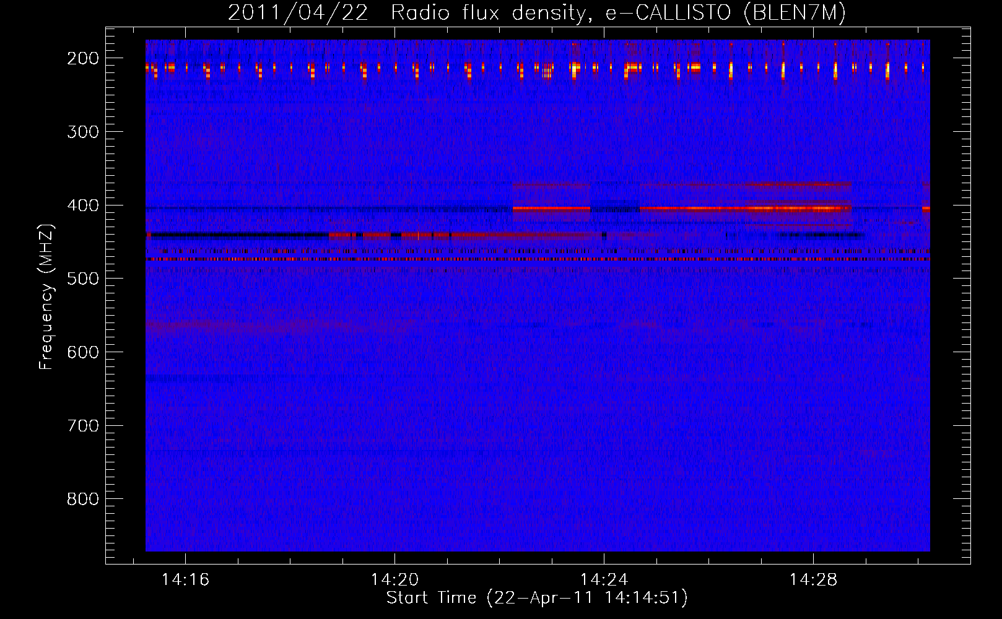
Task: Click the 200 frequency tick label
Action: [x=82, y=58]
